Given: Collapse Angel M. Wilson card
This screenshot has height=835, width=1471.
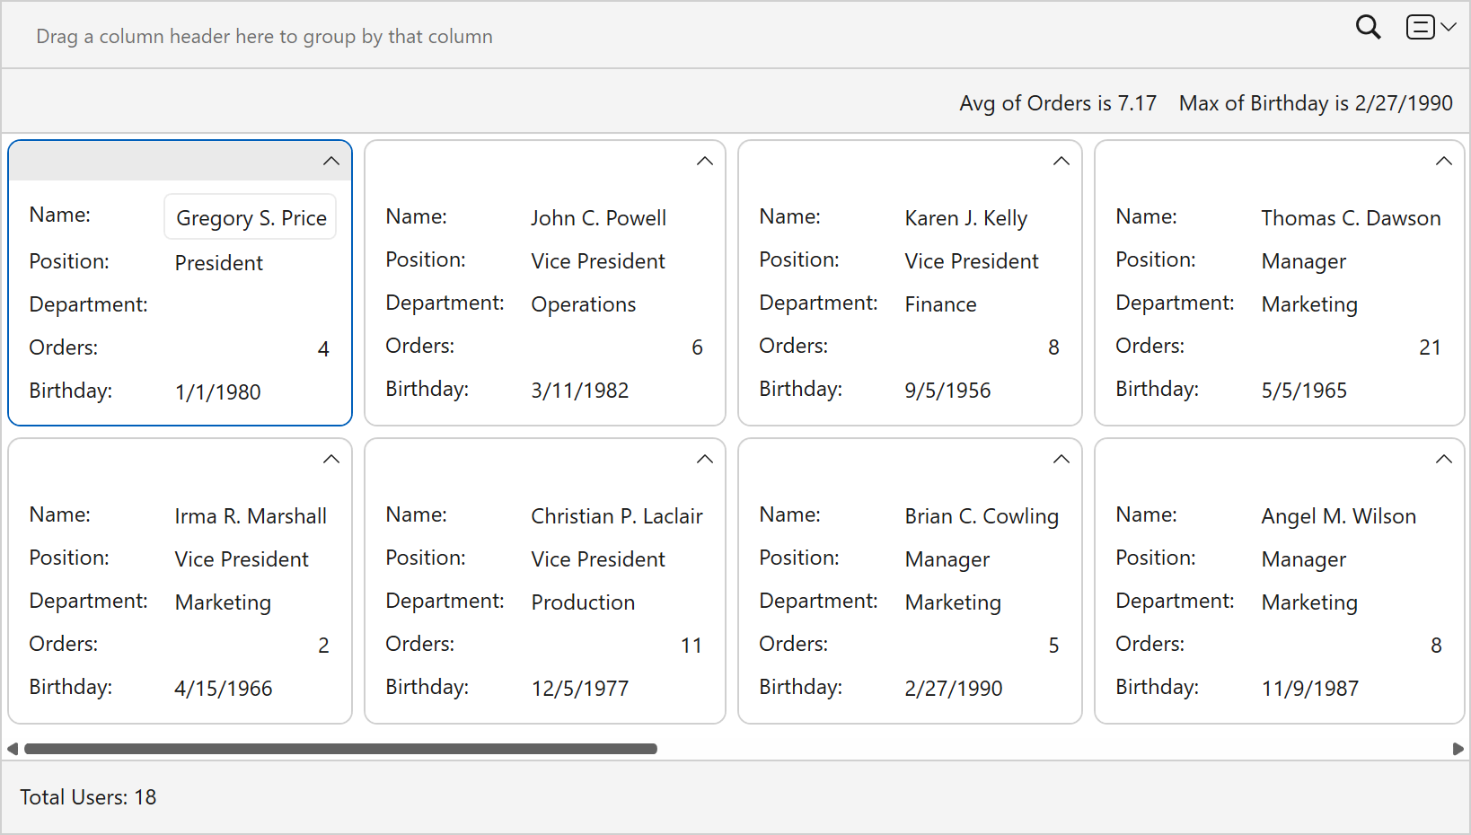Looking at the screenshot, I should [1443, 460].
